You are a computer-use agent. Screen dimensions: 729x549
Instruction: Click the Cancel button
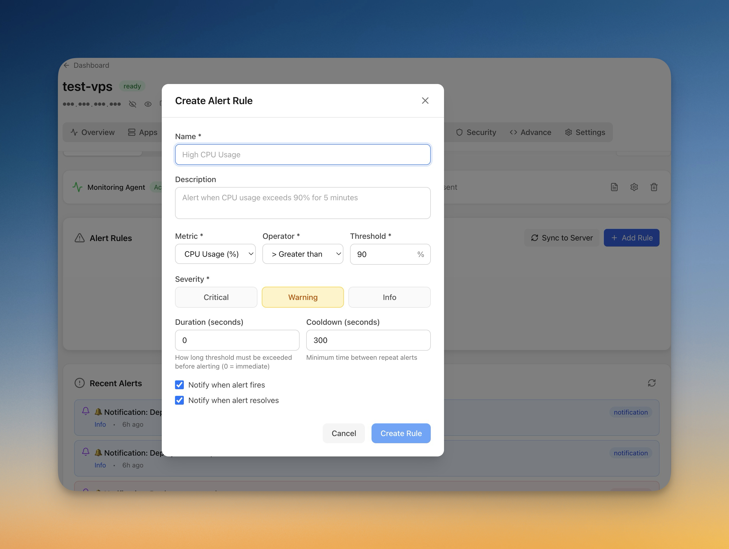click(343, 433)
